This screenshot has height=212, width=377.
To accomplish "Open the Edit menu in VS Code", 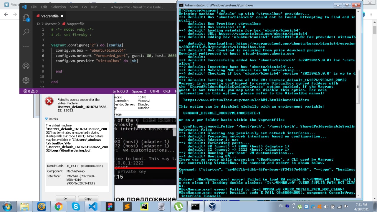I will (44, 7).
